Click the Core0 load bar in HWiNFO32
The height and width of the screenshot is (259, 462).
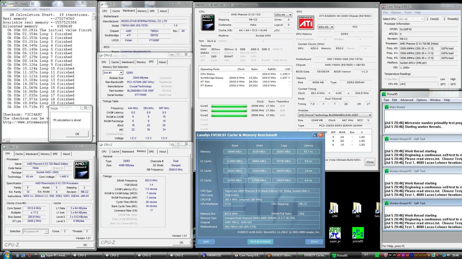pos(229,106)
